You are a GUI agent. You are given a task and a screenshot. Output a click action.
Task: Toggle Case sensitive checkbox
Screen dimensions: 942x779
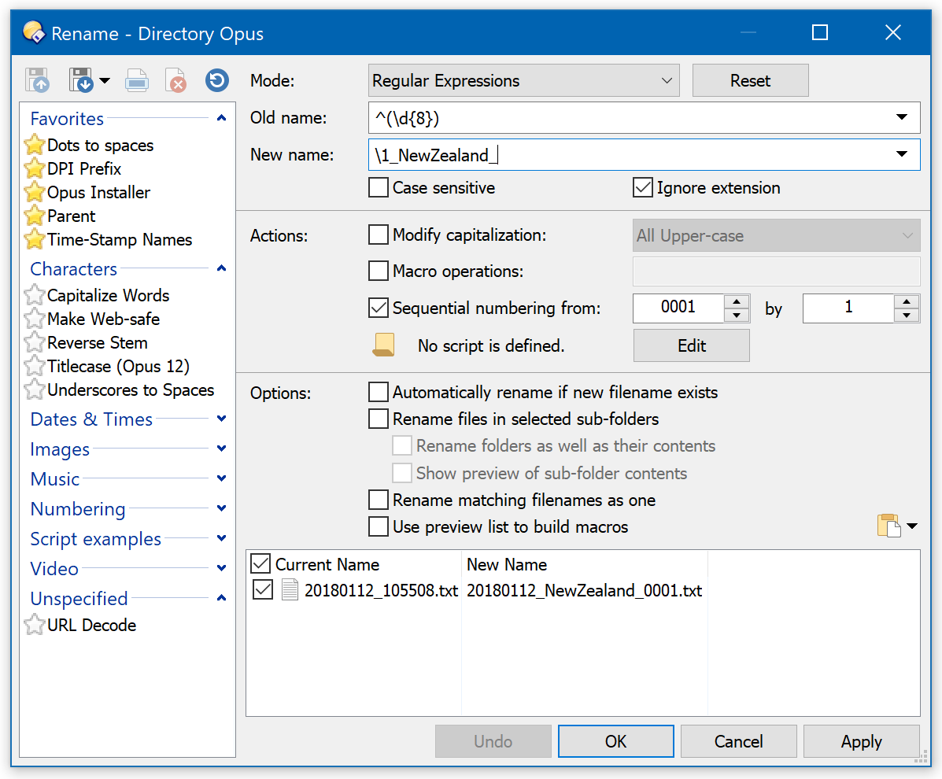coord(379,187)
